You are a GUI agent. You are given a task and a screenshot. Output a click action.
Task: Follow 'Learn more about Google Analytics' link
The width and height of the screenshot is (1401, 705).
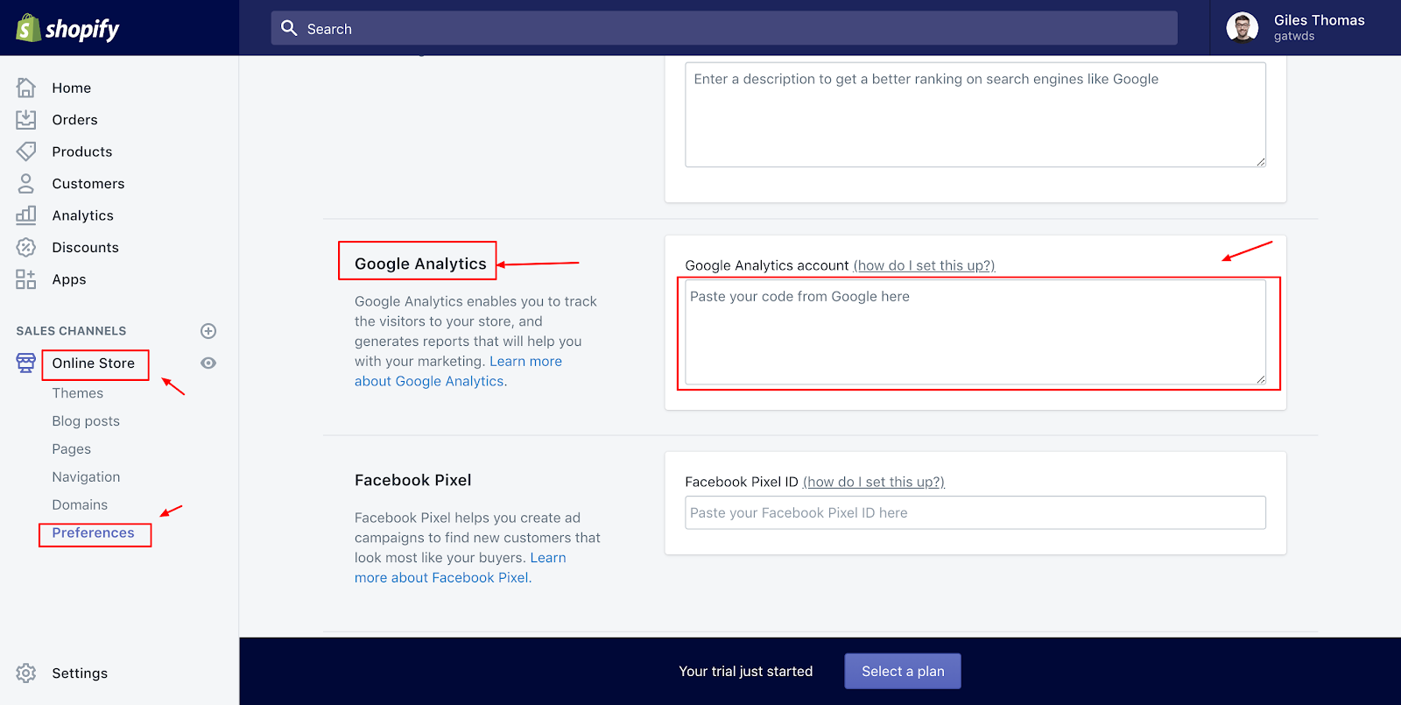click(458, 371)
